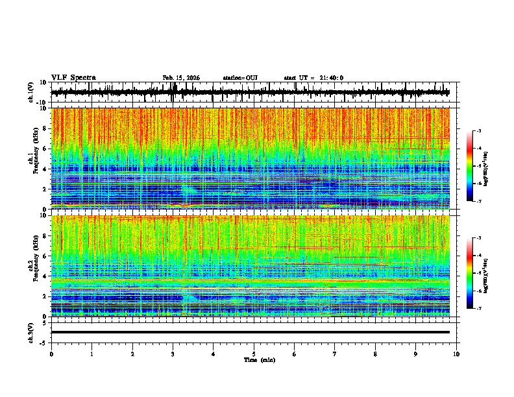
Task: Click inside the ch.1 spectrogram panel
Action: pyautogui.click(x=251, y=158)
